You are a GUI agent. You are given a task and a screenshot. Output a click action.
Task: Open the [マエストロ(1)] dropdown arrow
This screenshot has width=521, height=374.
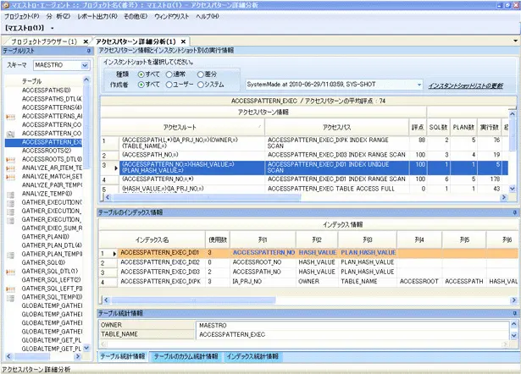click(53, 28)
